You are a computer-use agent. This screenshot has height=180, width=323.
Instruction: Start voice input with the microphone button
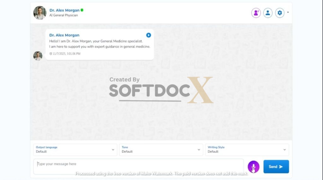[253, 167]
